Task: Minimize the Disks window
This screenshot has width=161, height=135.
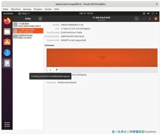Action: click(143, 19)
